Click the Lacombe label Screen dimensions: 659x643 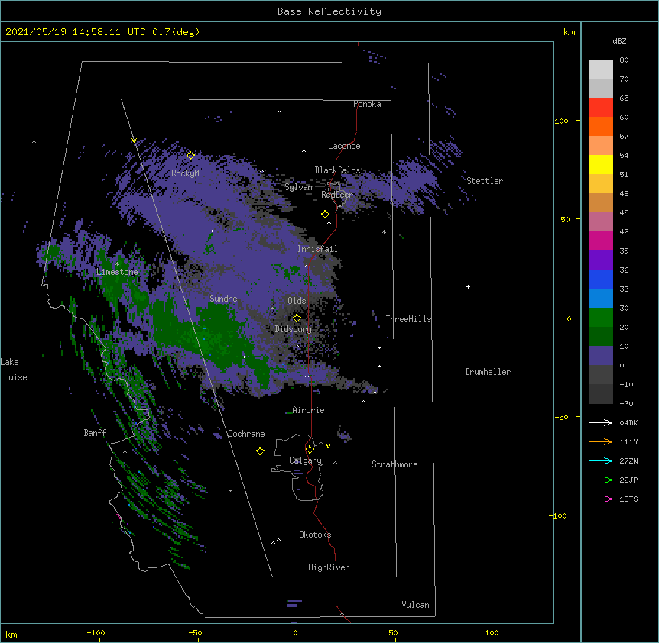(344, 146)
